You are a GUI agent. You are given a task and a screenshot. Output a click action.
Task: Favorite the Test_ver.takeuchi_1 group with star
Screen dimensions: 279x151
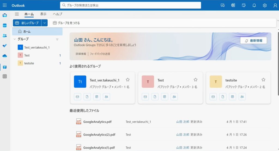tap(128, 80)
